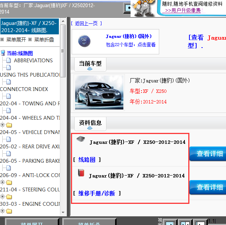226x225 pixels.
Task: Open 204-05 VEHICLE DYNAMICS entry
Action: point(30,132)
